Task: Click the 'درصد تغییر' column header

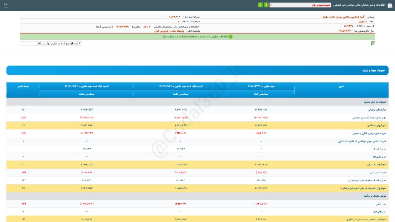Action: click(23, 86)
